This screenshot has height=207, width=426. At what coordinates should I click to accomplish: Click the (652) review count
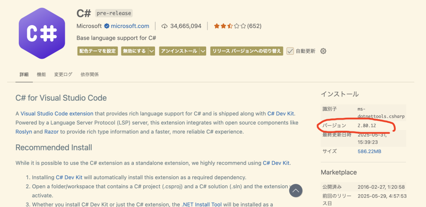click(x=254, y=26)
